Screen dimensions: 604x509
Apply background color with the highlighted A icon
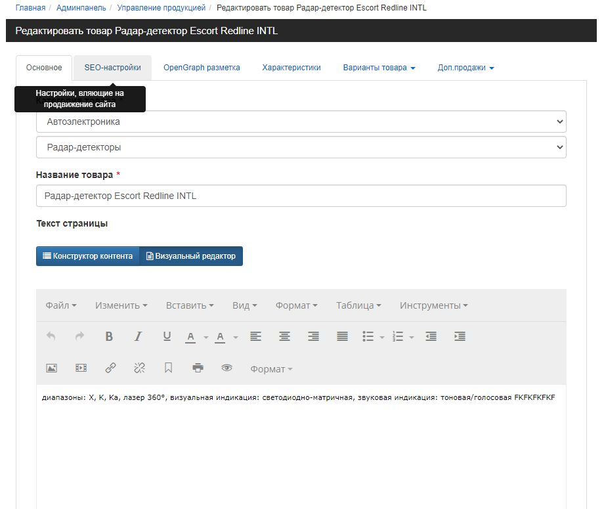click(x=220, y=337)
